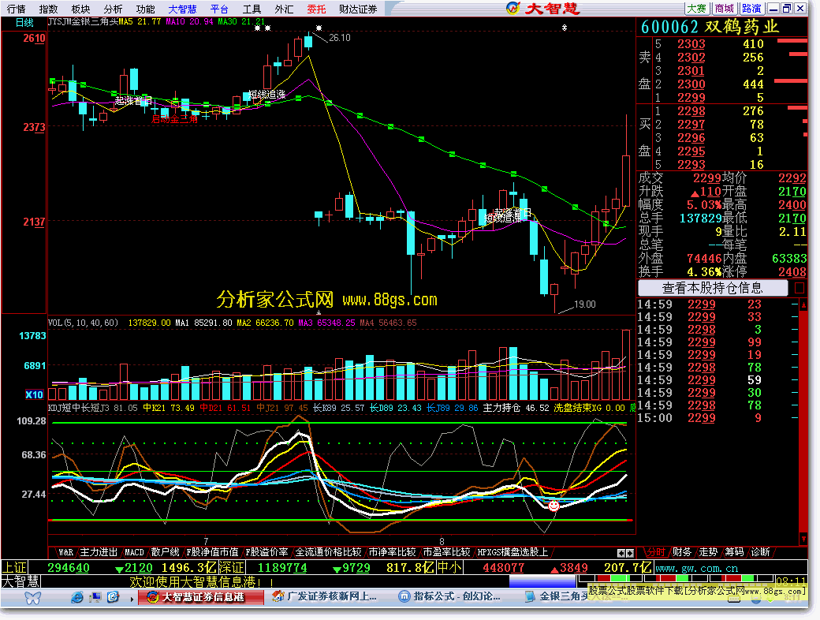The width and height of the screenshot is (820, 620).
Task: Open the 板块 menu
Action: 80,9
